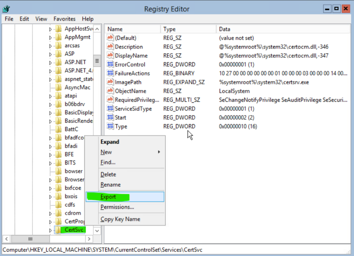
Task: Click the string icon beside ObjectName
Action: pyautogui.click(x=109, y=91)
